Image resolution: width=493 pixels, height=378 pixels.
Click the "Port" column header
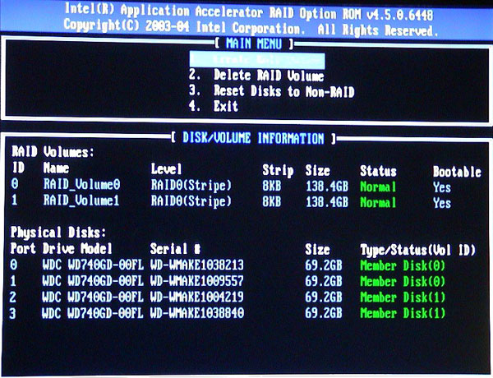[x=23, y=248]
